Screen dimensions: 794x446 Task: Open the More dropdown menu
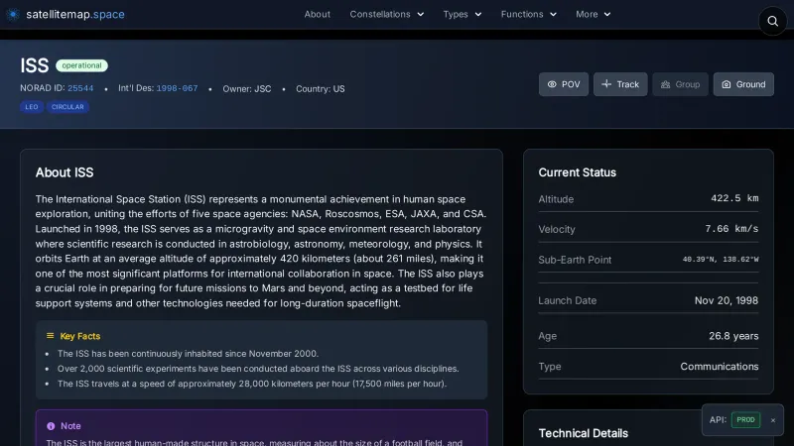593,14
